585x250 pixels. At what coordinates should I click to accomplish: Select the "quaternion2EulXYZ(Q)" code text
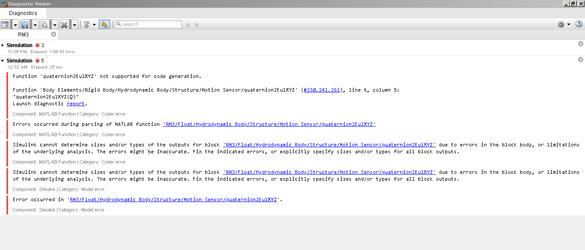46,97
